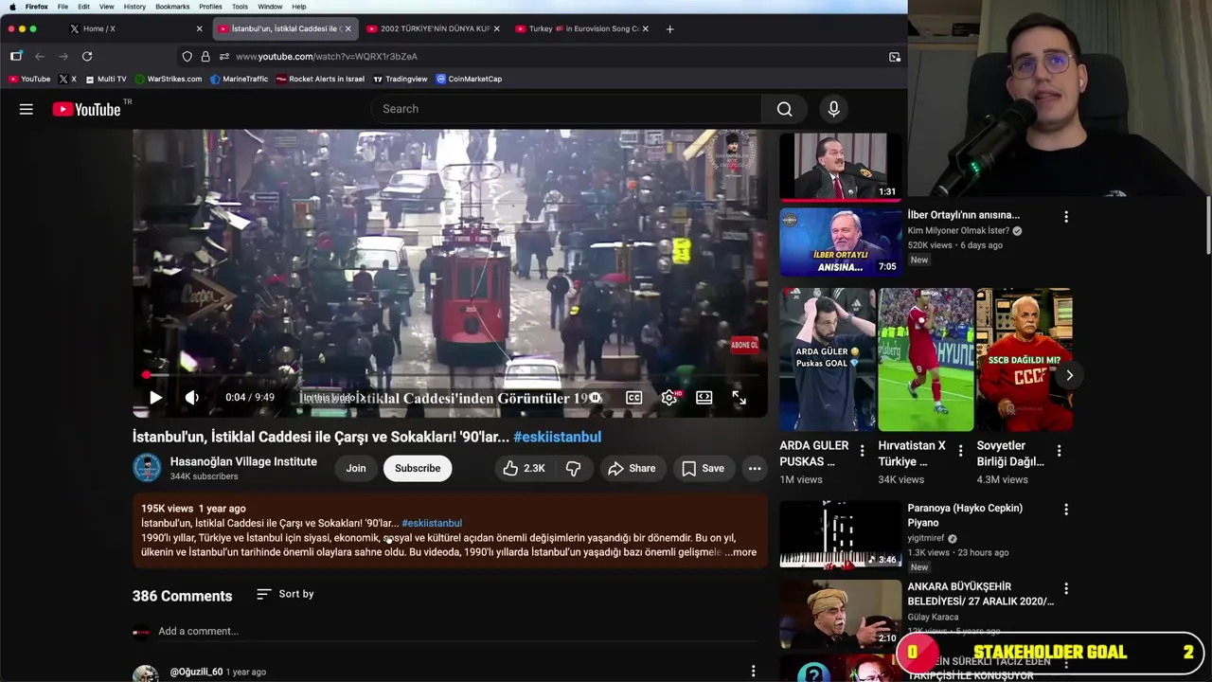Open the ARDA GULER Puskas GOAL short
Image resolution: width=1212 pixels, height=682 pixels.
tap(828, 360)
